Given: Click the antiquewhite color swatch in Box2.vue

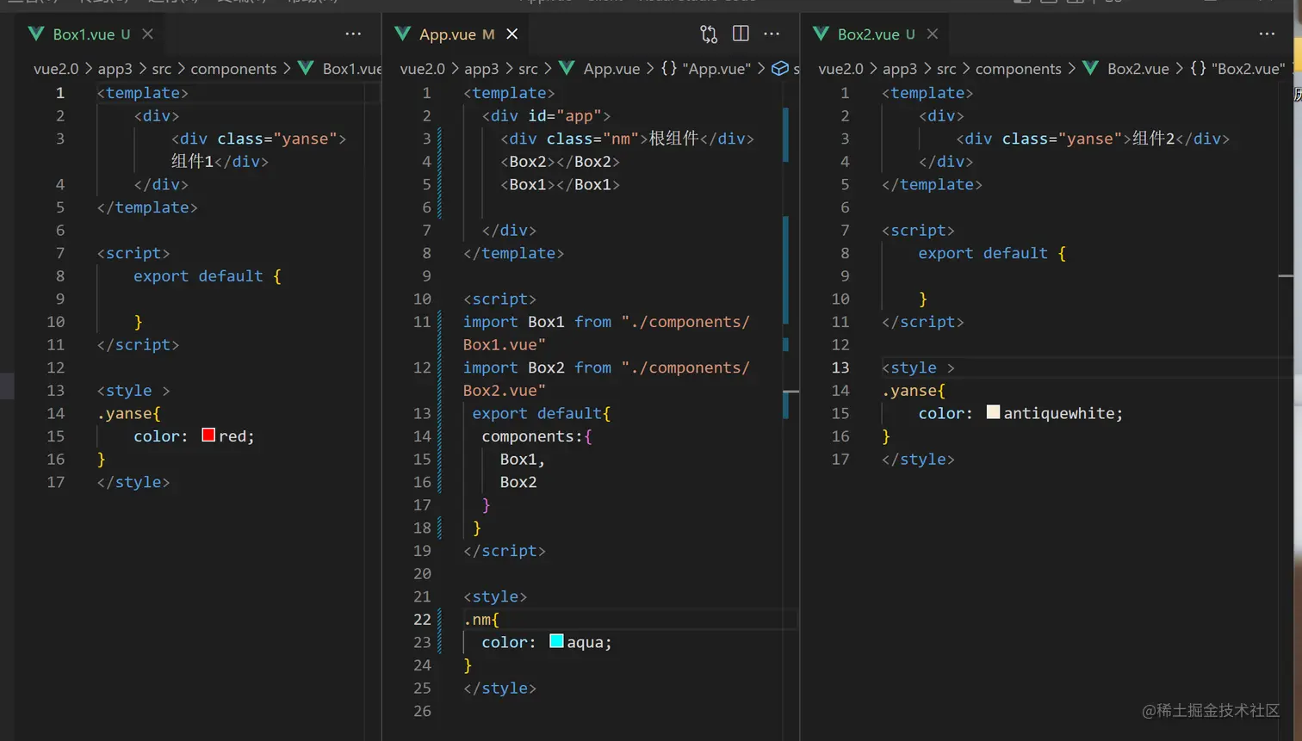Looking at the screenshot, I should tap(993, 411).
